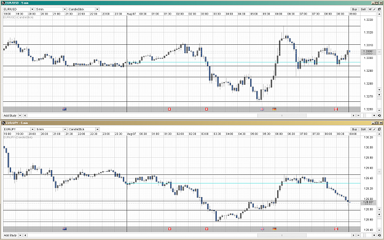This screenshot has width=384, height=240.
Task: Click Sell button in EUR/JPY chart
Action: pyautogui.click(x=364, y=130)
